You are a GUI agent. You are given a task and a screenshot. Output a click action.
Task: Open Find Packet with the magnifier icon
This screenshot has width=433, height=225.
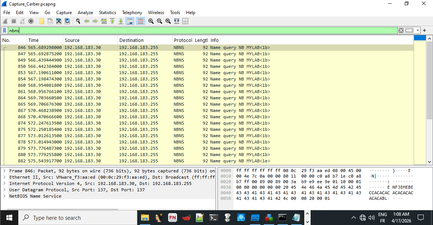pyautogui.click(x=78, y=21)
